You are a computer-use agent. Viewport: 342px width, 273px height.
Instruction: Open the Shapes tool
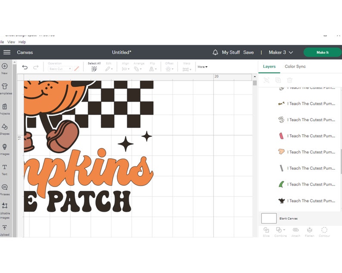(5, 129)
